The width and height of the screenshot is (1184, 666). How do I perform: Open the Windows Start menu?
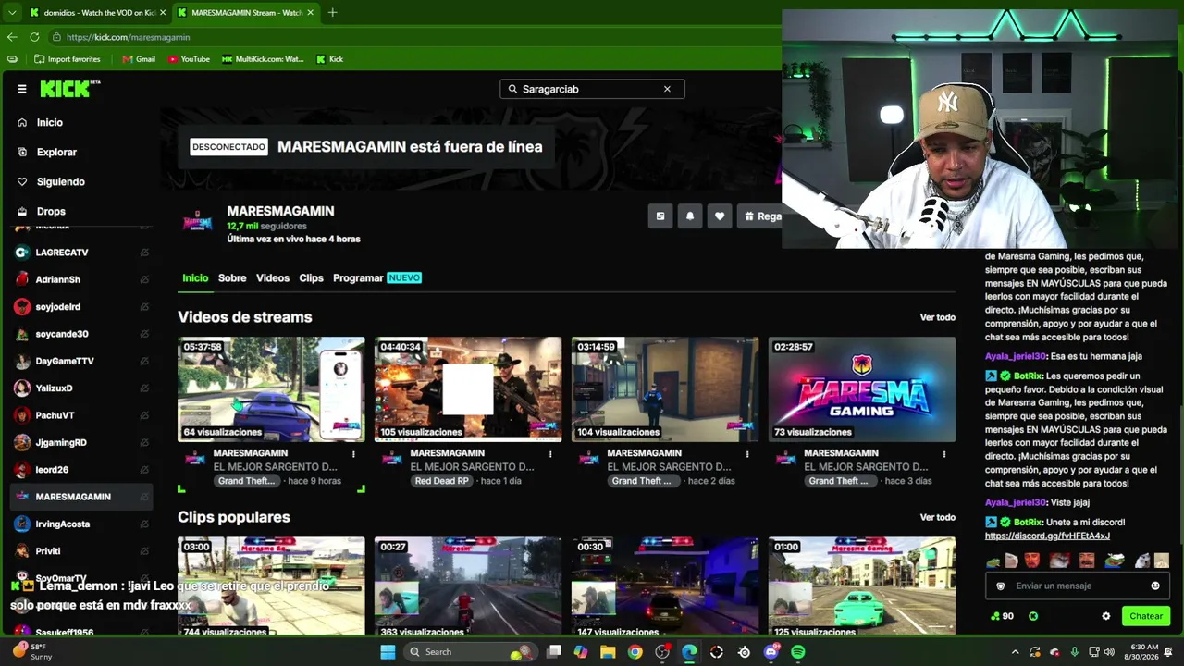(x=388, y=652)
